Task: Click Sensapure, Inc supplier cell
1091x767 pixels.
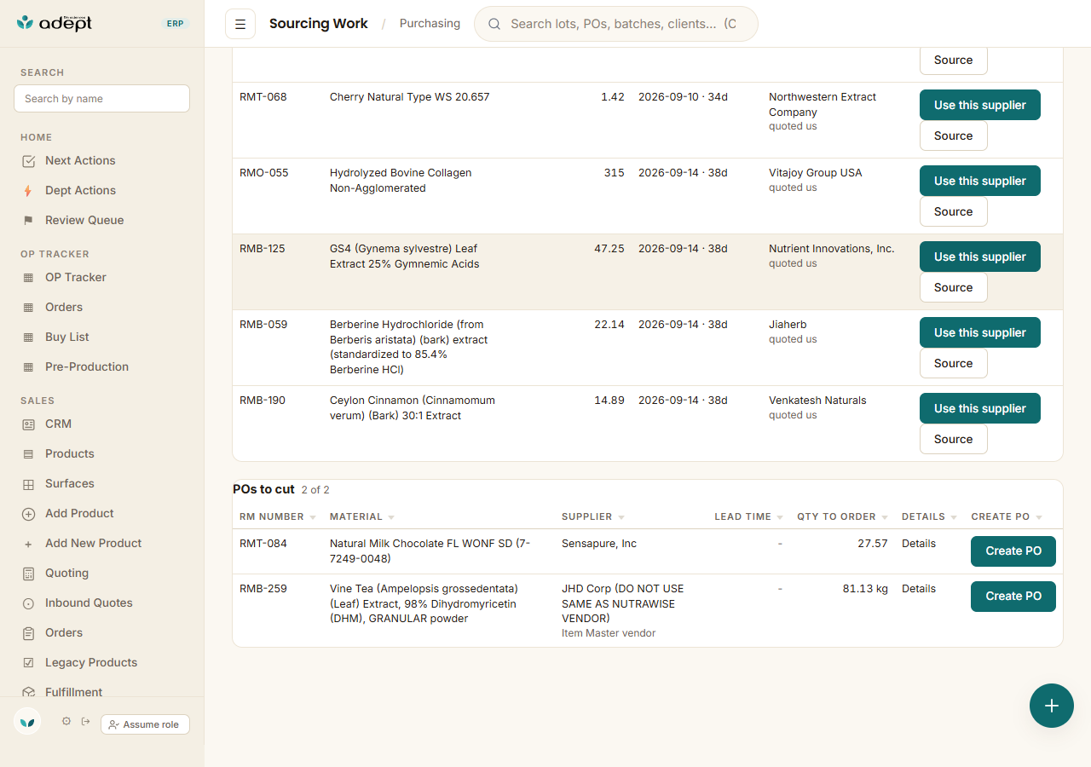Action: pos(599,544)
